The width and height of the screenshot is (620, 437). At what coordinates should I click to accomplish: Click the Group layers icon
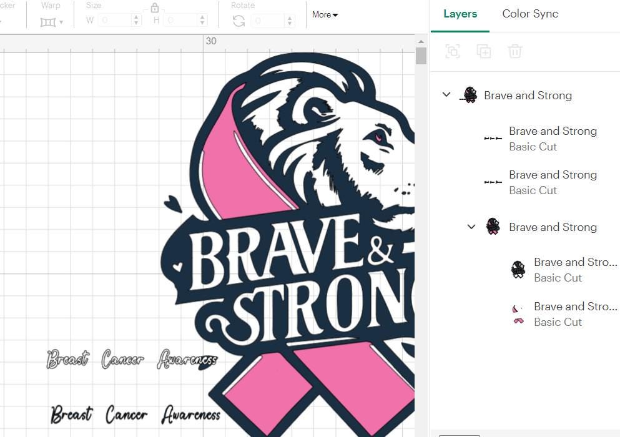coord(452,51)
